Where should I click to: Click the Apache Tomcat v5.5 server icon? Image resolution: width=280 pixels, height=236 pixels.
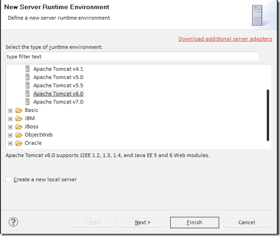point(27,85)
